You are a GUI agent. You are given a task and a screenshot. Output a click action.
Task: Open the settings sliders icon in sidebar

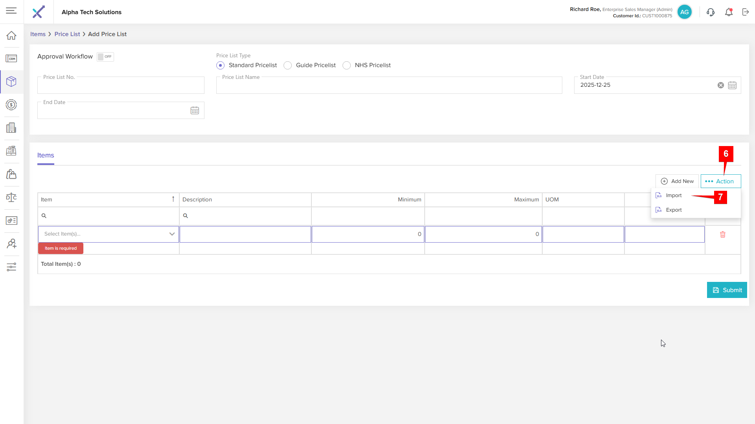pos(11,267)
